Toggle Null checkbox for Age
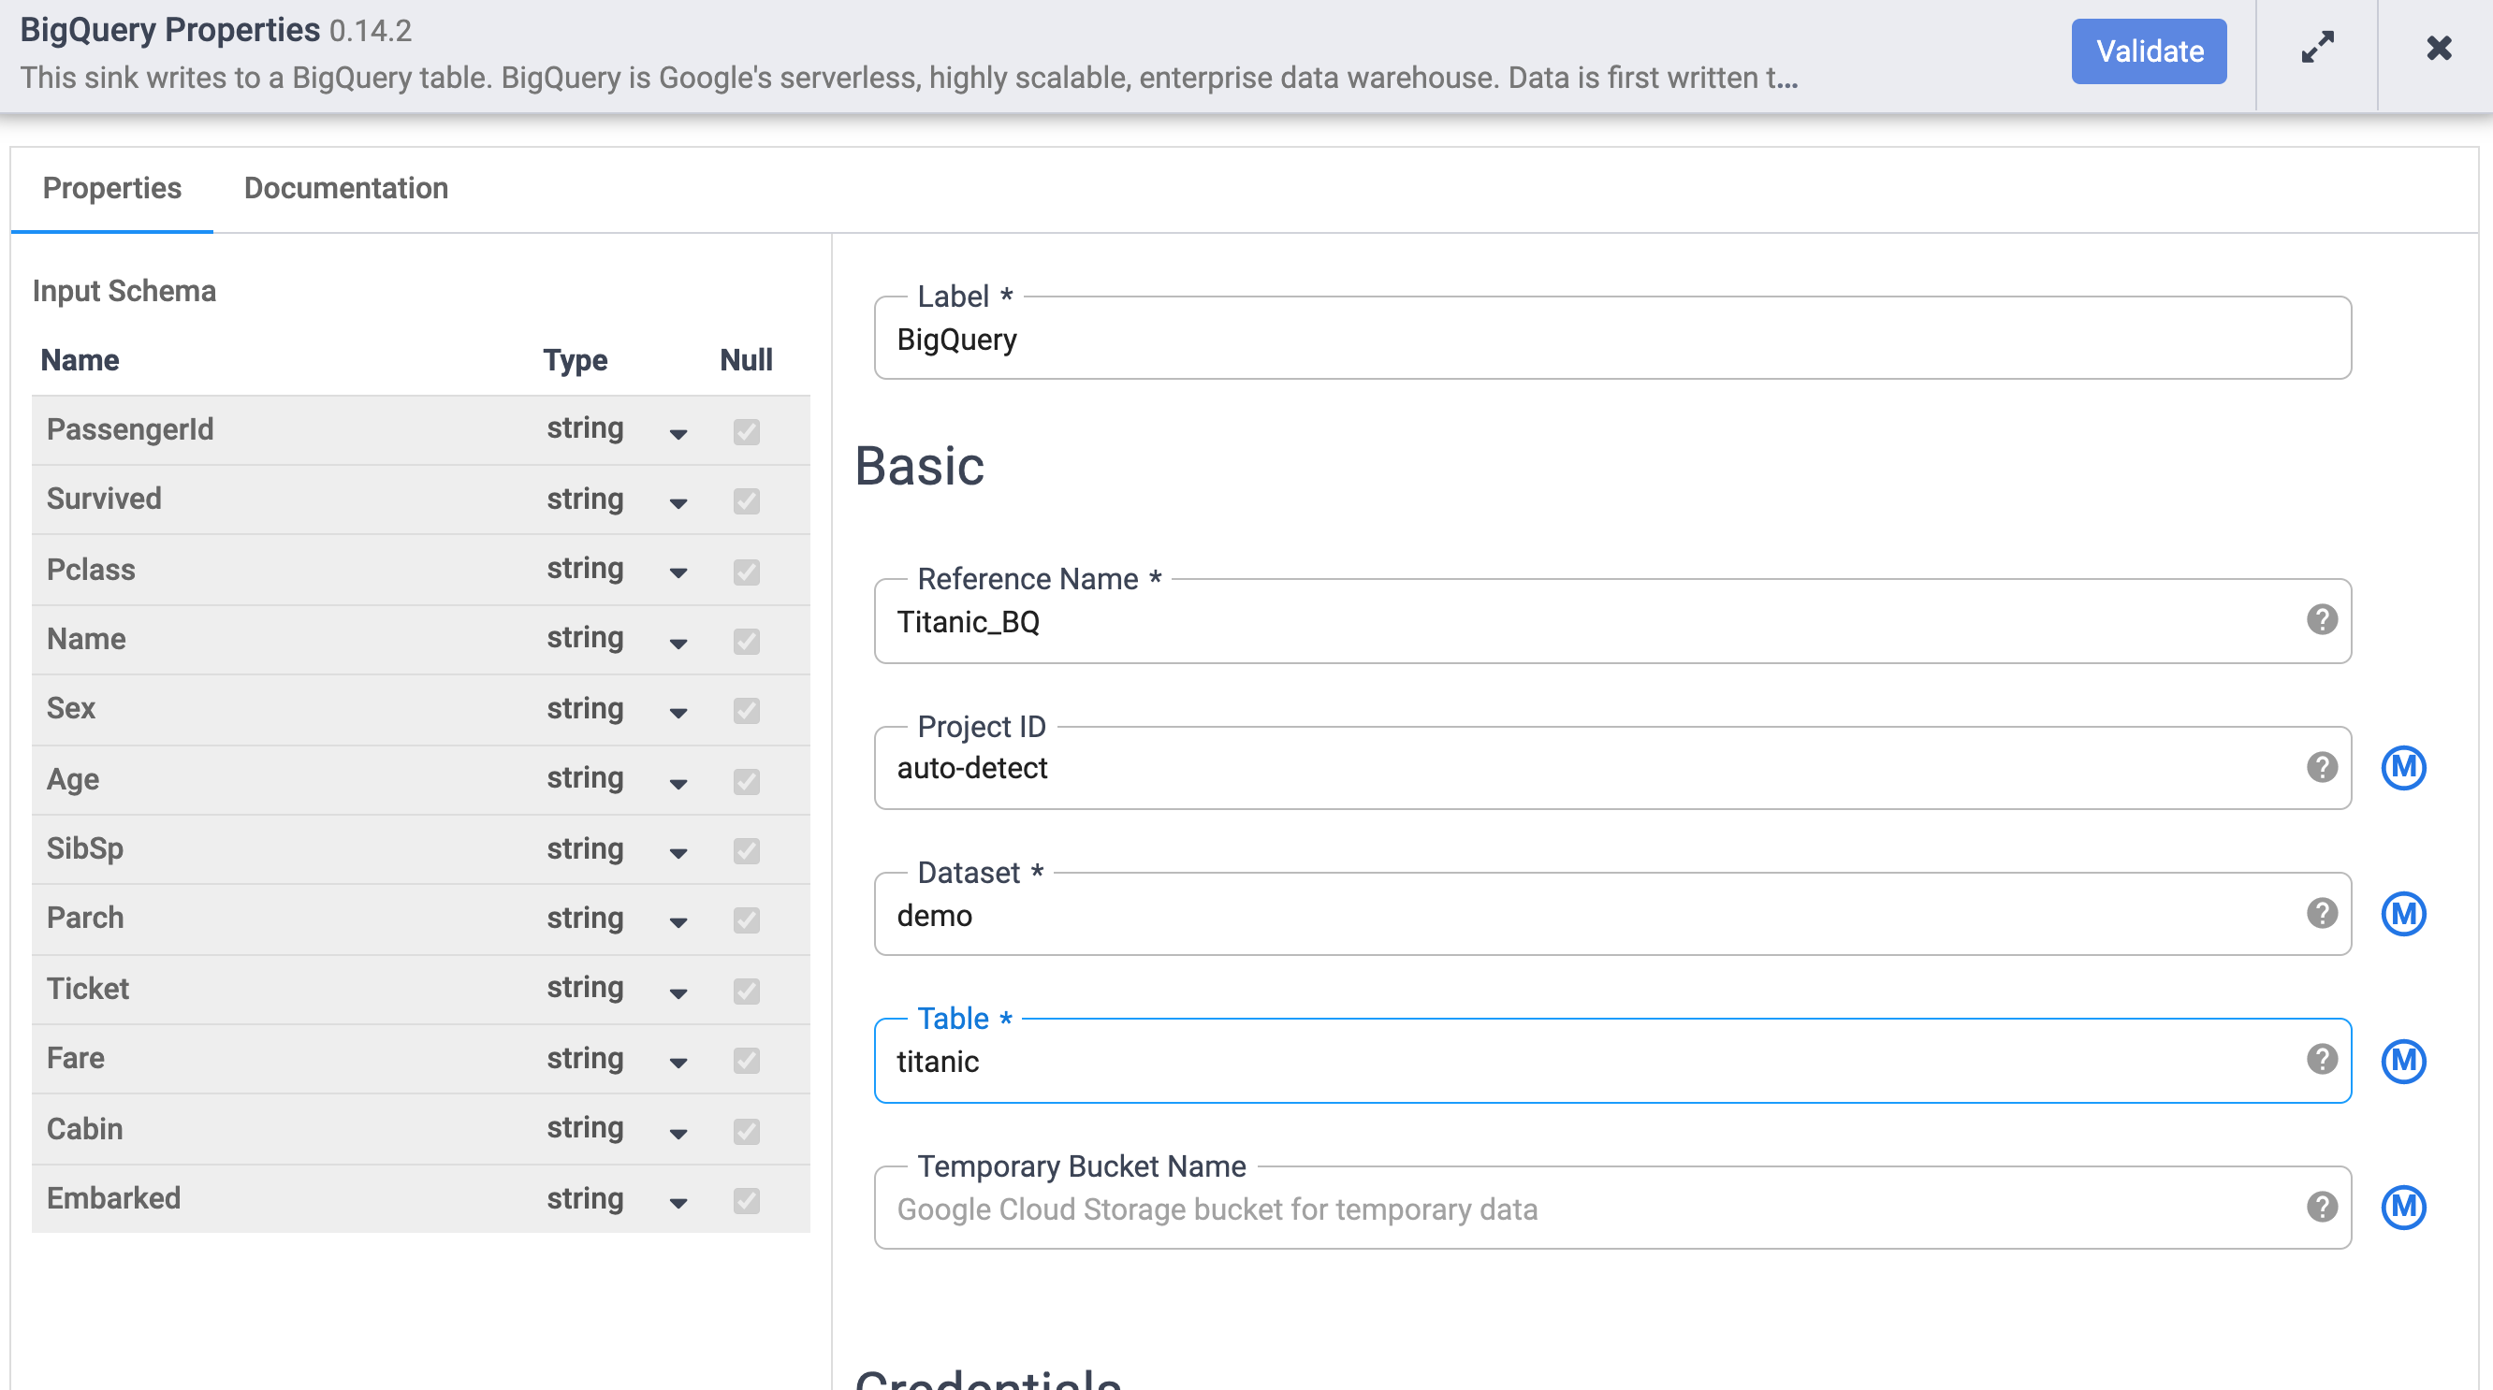The image size is (2493, 1390). point(746,782)
